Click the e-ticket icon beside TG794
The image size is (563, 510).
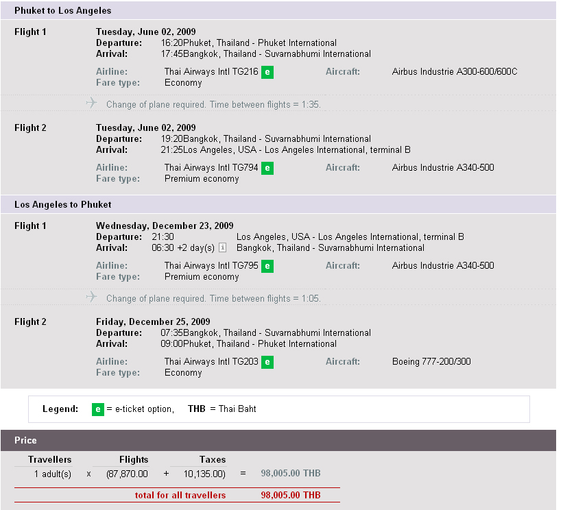point(267,168)
